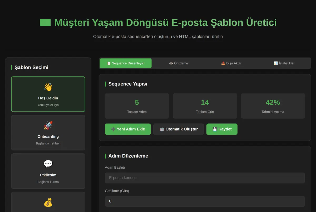The width and height of the screenshot is (316, 212).
Task: Open the İstatistikler tab
Action: point(284,63)
